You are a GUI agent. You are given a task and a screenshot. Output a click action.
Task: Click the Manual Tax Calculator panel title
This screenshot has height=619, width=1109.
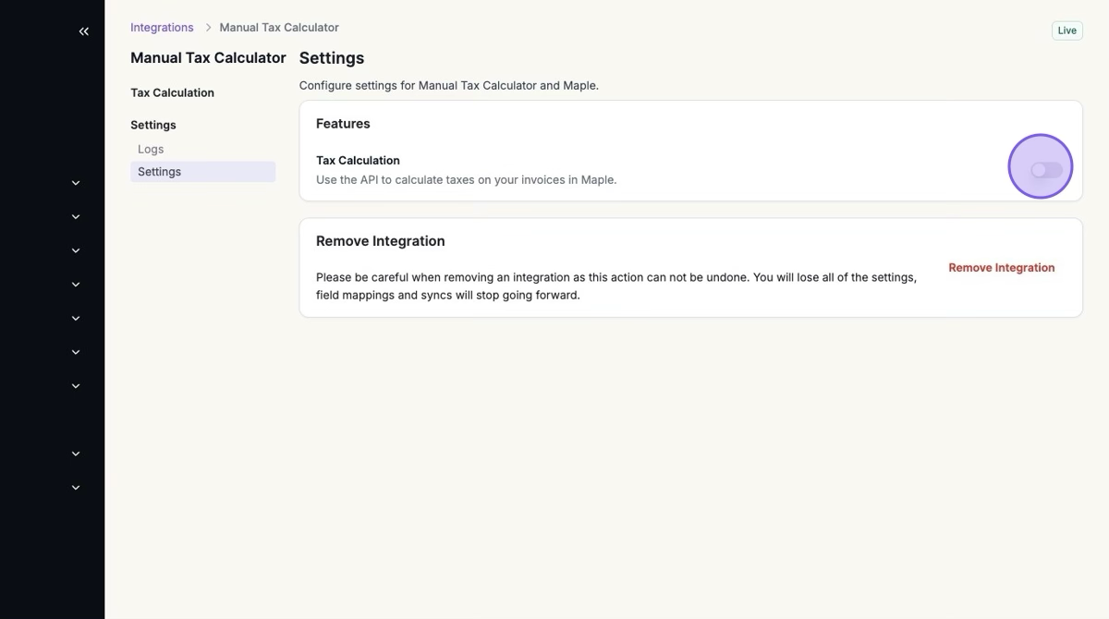click(208, 57)
